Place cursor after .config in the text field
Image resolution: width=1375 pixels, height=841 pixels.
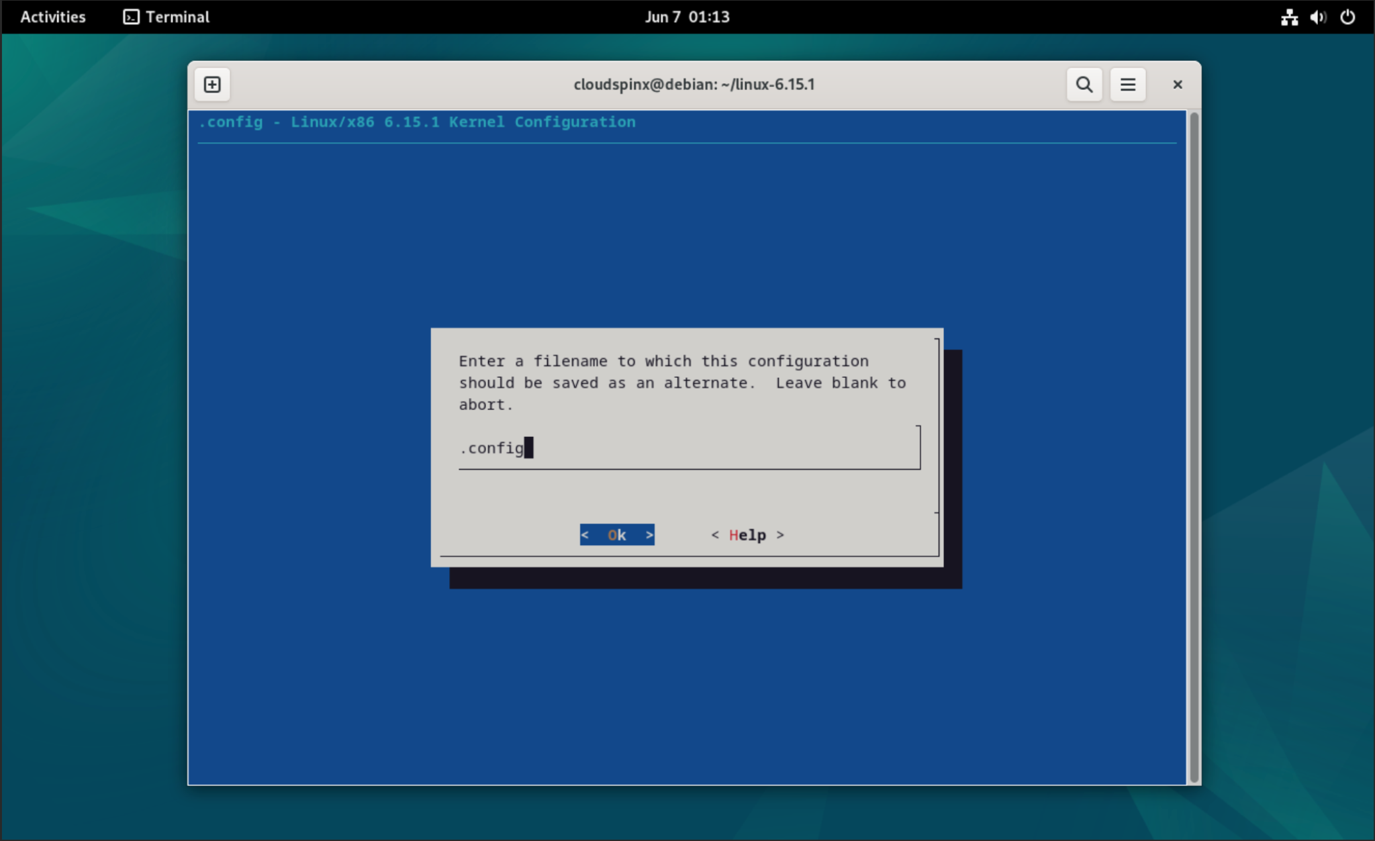pos(530,448)
